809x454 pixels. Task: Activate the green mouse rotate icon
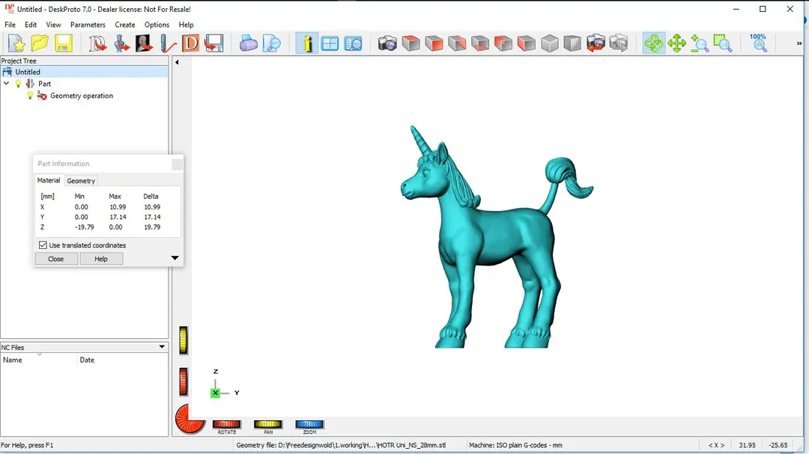click(x=654, y=43)
